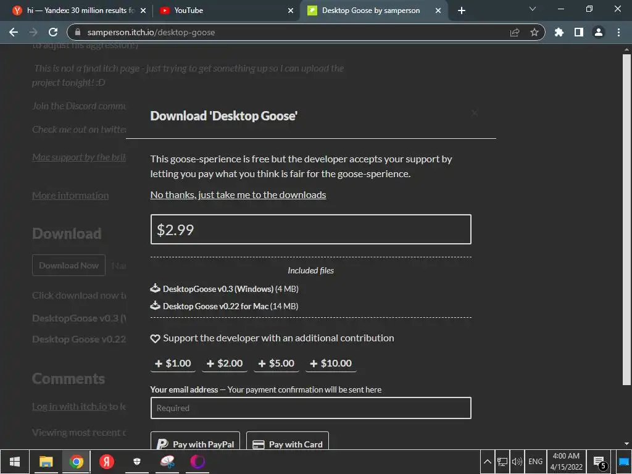Screen dimensions: 632x474
Task: Open the Windows Start menu
Action: [15, 462]
